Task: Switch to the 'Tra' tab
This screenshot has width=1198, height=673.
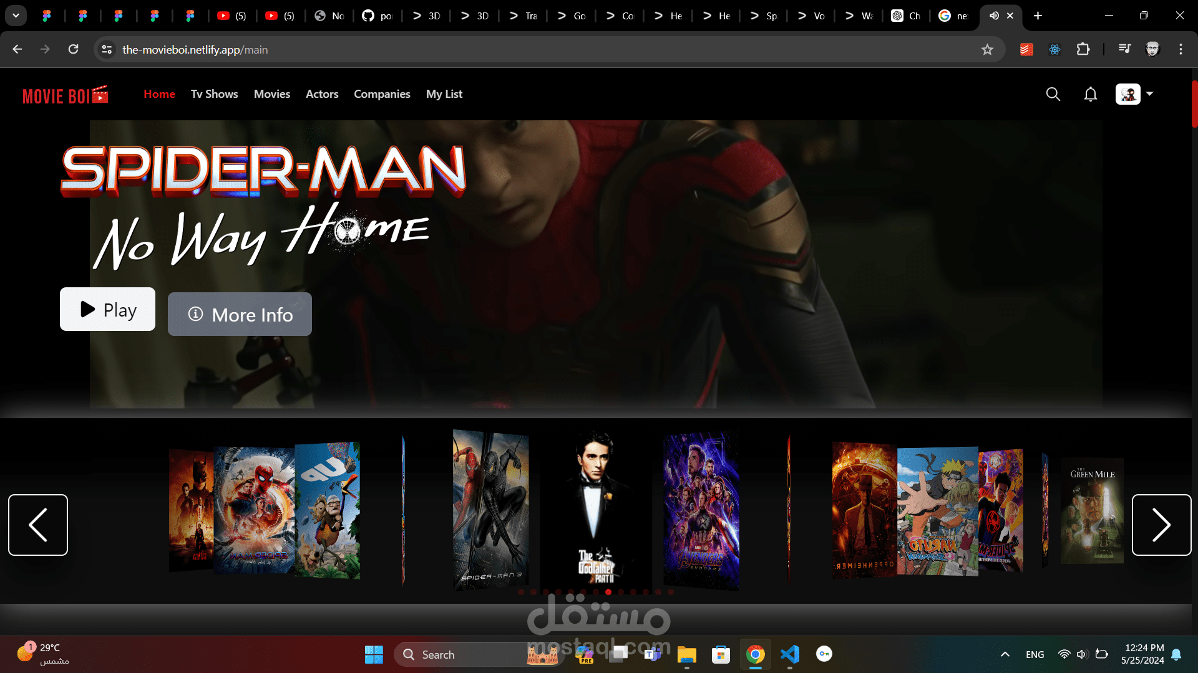Action: coord(523,16)
